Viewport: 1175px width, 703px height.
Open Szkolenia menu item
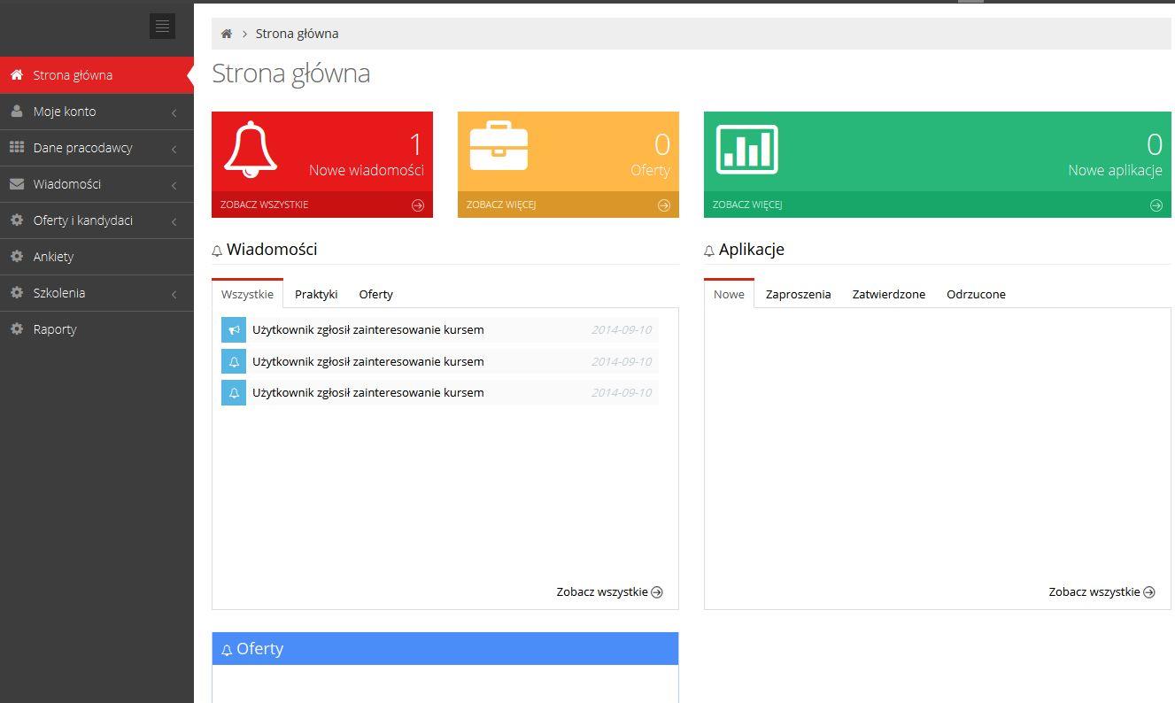[97, 293]
